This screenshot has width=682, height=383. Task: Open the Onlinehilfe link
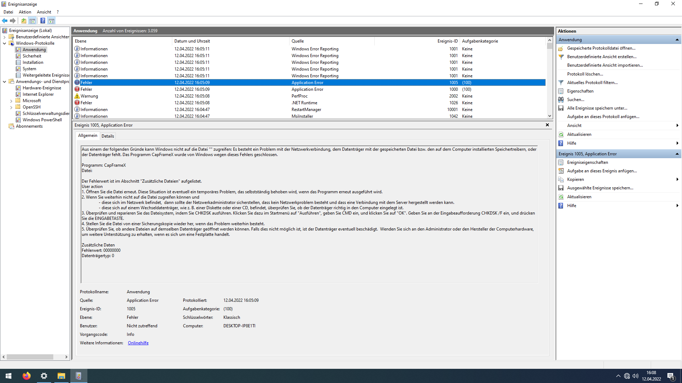click(138, 343)
